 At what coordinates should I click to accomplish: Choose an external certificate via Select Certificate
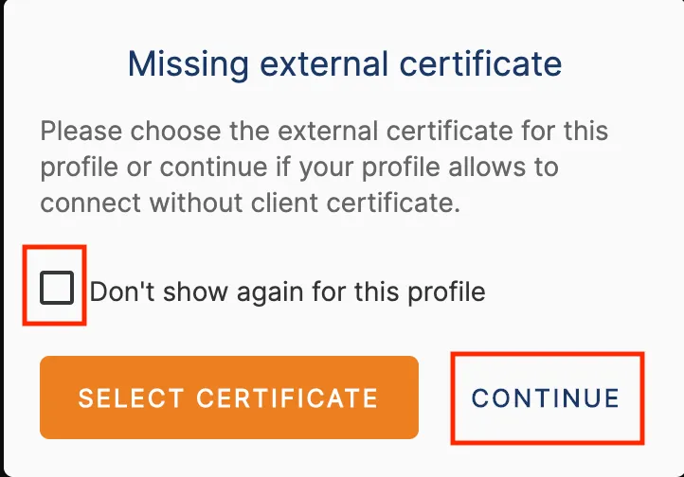pyautogui.click(x=228, y=397)
